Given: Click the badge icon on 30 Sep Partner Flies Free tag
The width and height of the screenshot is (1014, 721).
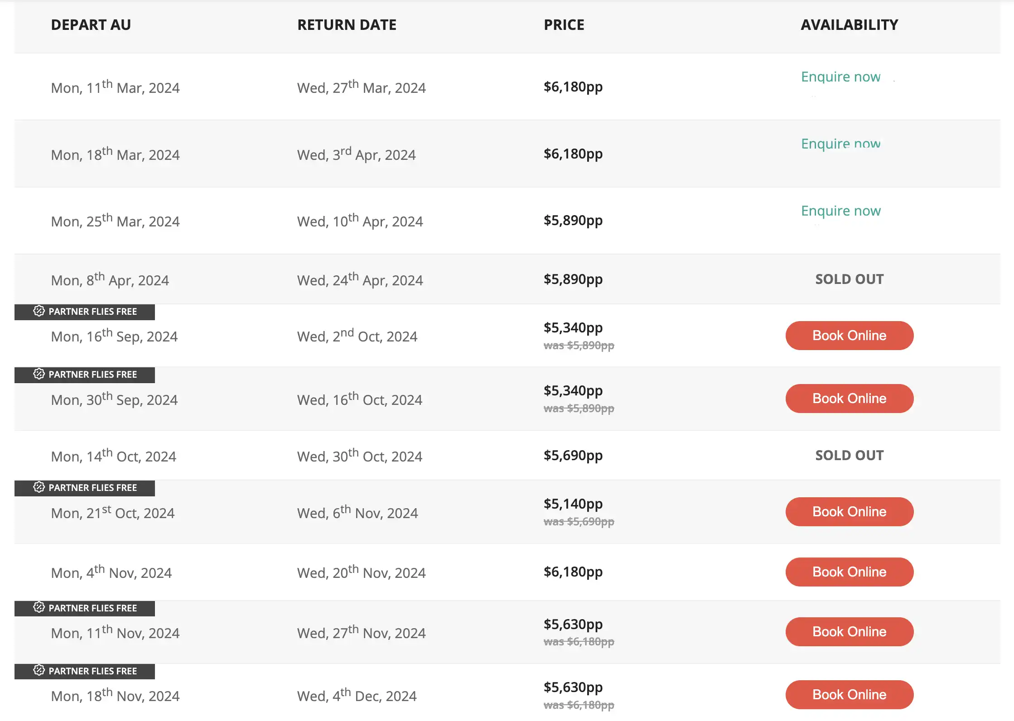Looking at the screenshot, I should click(39, 375).
